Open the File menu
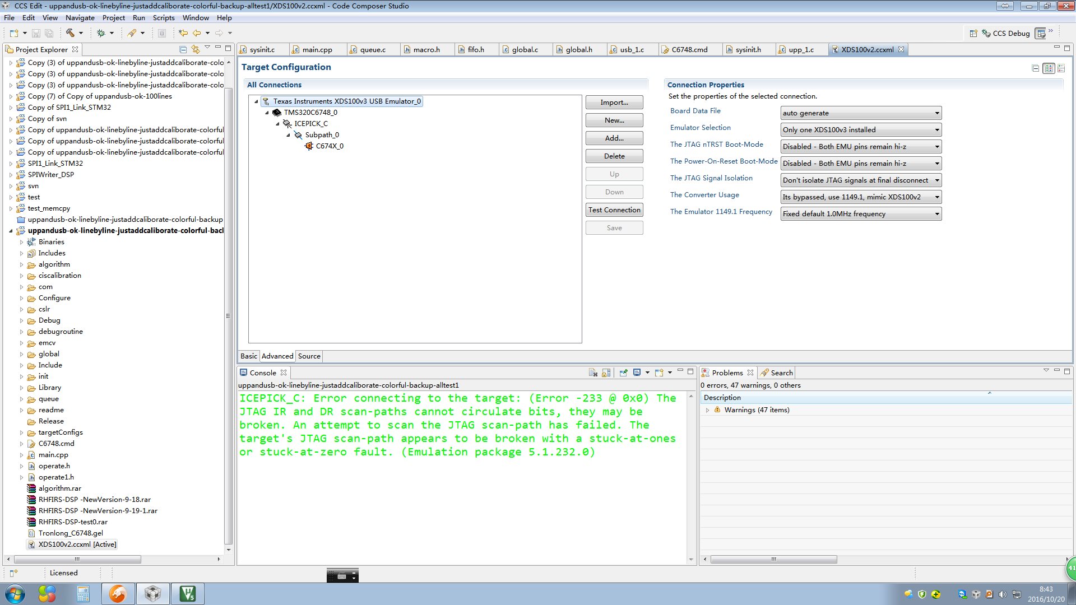Viewport: 1076px width, 605px height. pyautogui.click(x=9, y=17)
